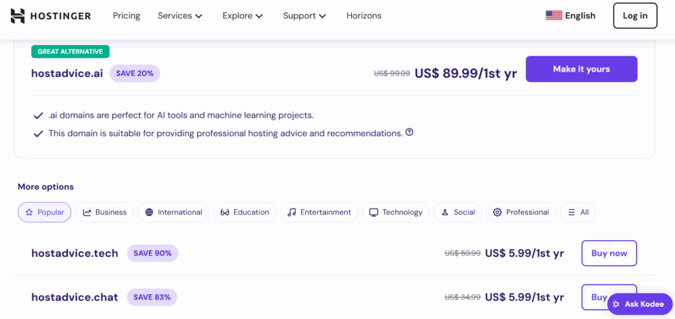Open the Ask Kodee chat button
675x319 pixels.
639,304
